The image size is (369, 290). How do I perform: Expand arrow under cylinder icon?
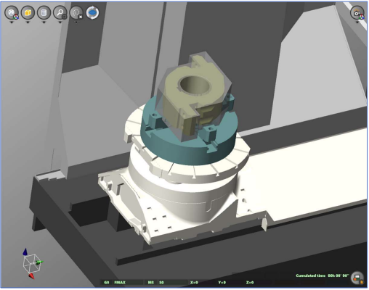click(x=44, y=22)
